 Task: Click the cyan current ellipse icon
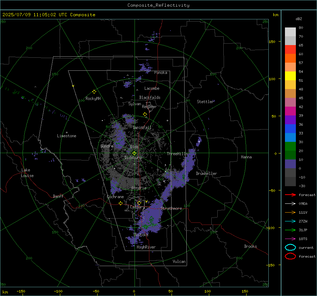click(x=290, y=247)
